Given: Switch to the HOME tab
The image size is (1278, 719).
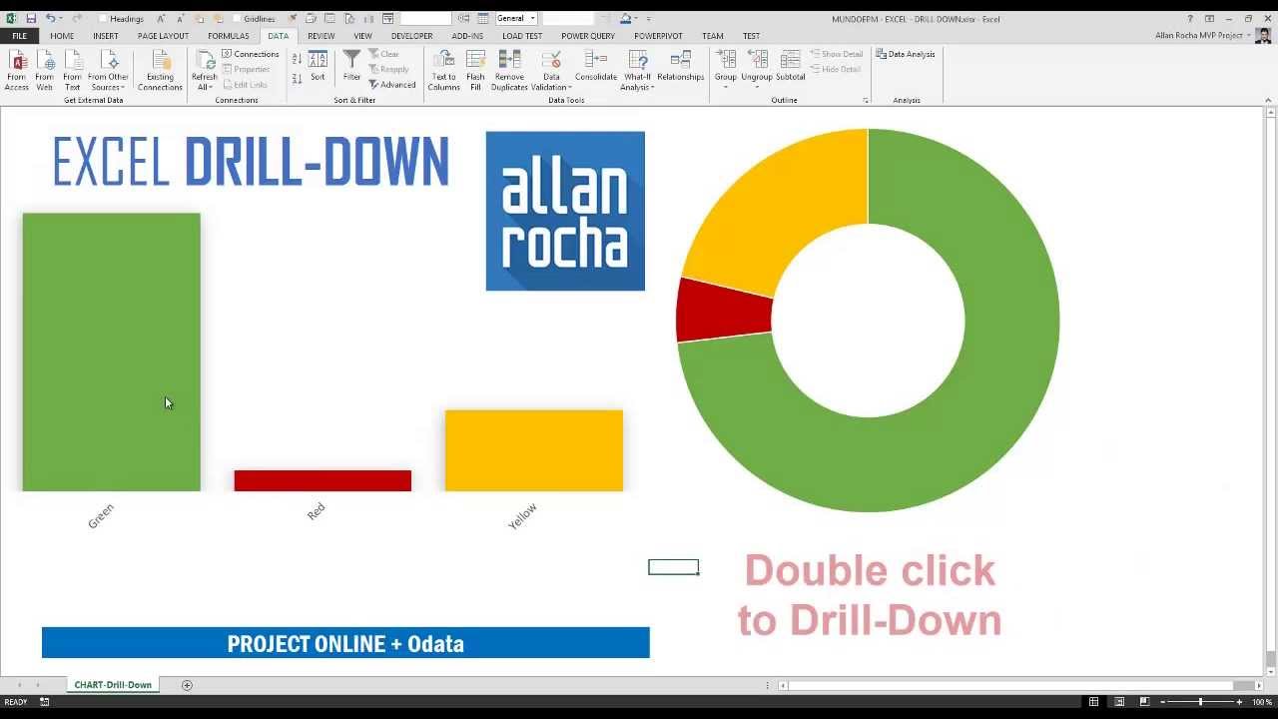Looking at the screenshot, I should coord(62,36).
